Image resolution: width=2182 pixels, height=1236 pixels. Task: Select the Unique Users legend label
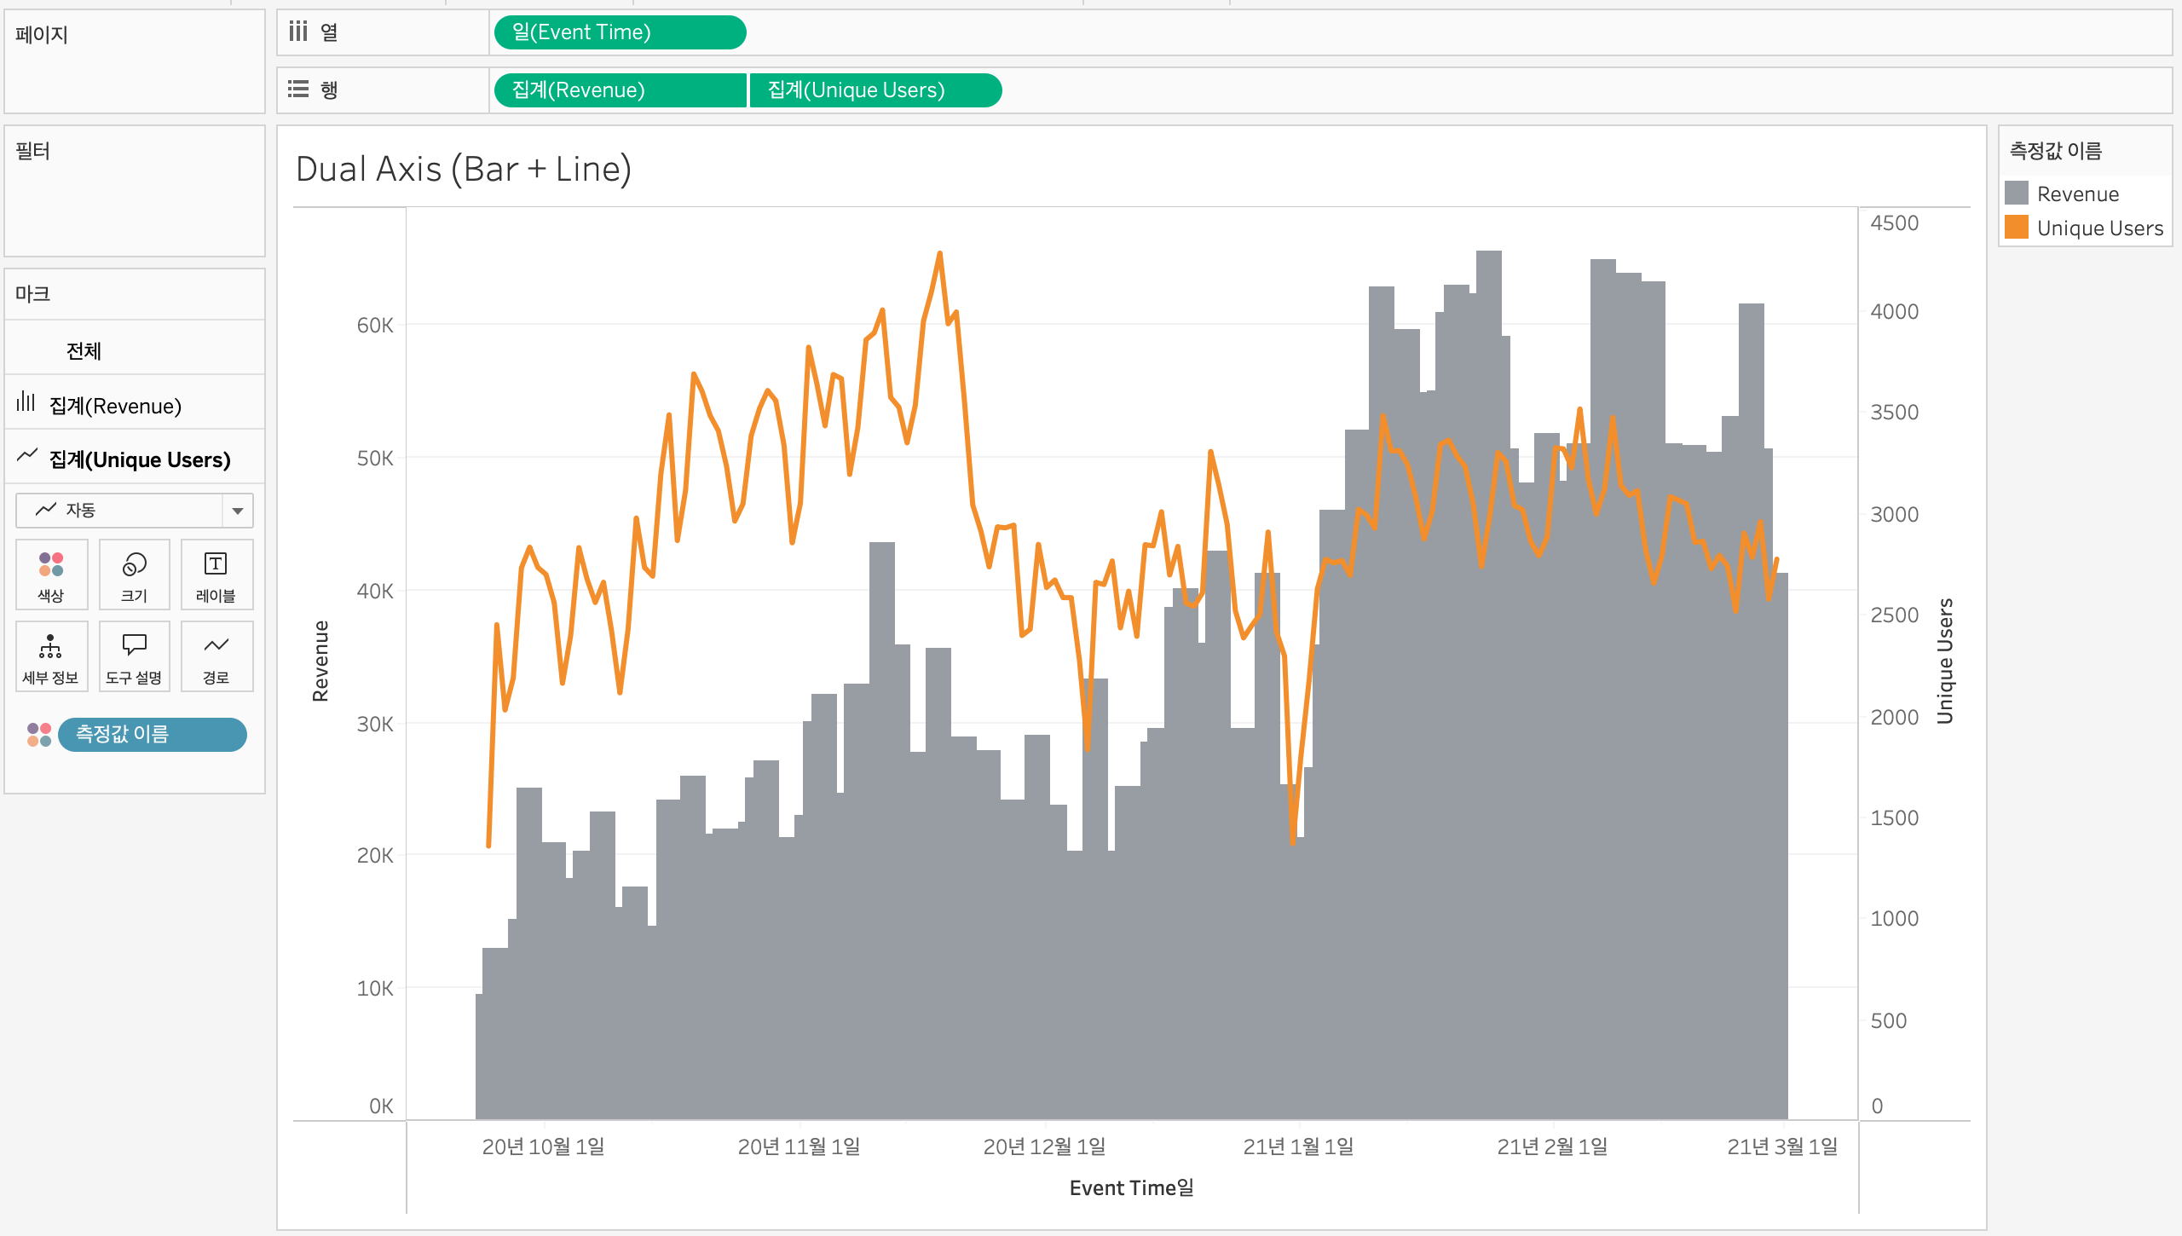[2099, 228]
